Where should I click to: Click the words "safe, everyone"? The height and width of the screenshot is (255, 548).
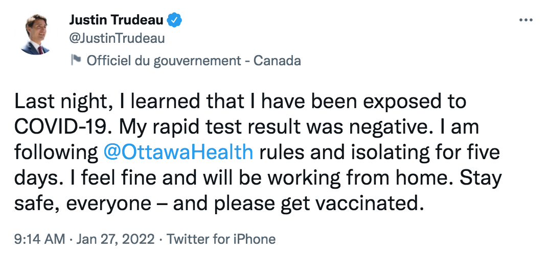[x=82, y=204]
